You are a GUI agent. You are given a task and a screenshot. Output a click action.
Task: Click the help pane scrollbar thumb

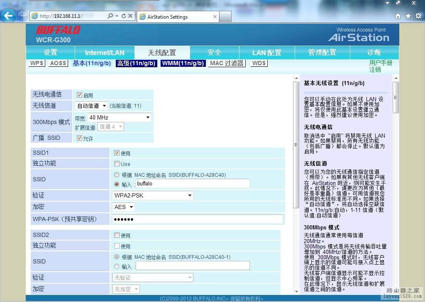[x=396, y=97]
